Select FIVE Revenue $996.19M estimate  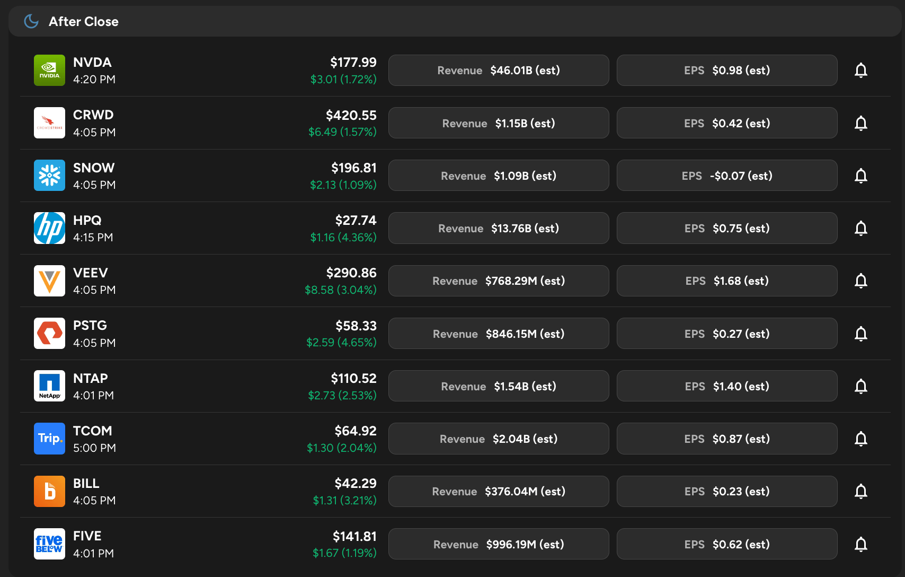(499, 544)
